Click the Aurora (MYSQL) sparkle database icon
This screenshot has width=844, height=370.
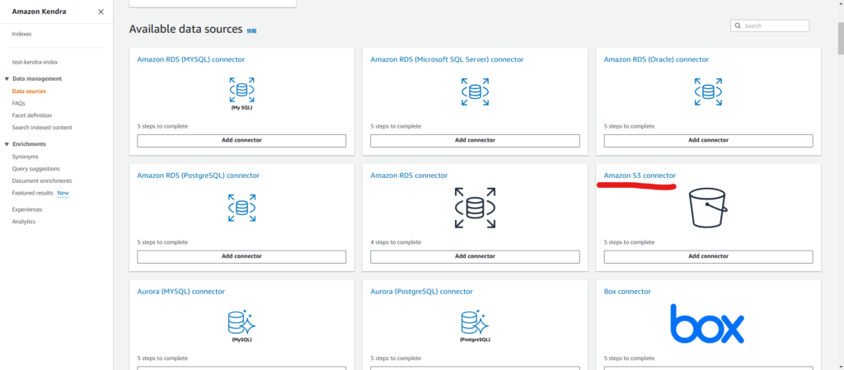[x=241, y=325]
